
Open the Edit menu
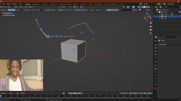pyautogui.click(x=4, y=4)
